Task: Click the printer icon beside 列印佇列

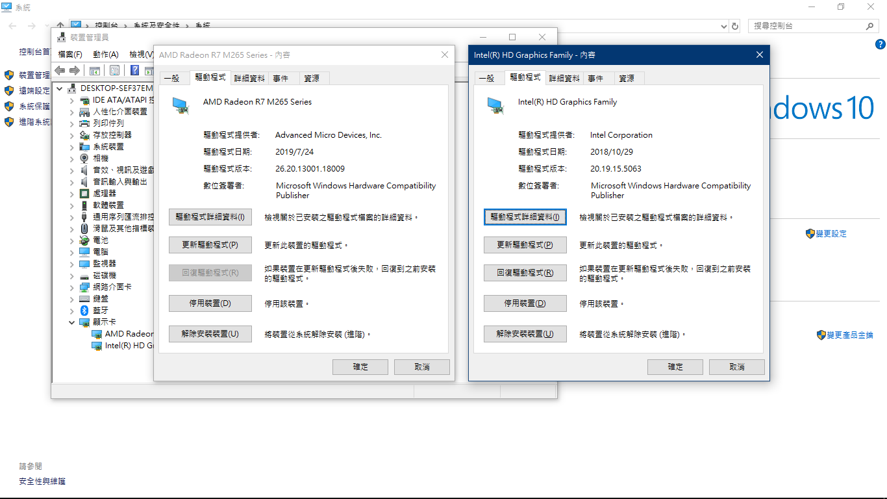Action: [x=84, y=123]
